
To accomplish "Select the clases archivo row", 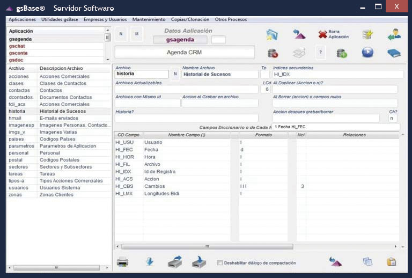I will [x=59, y=83].
